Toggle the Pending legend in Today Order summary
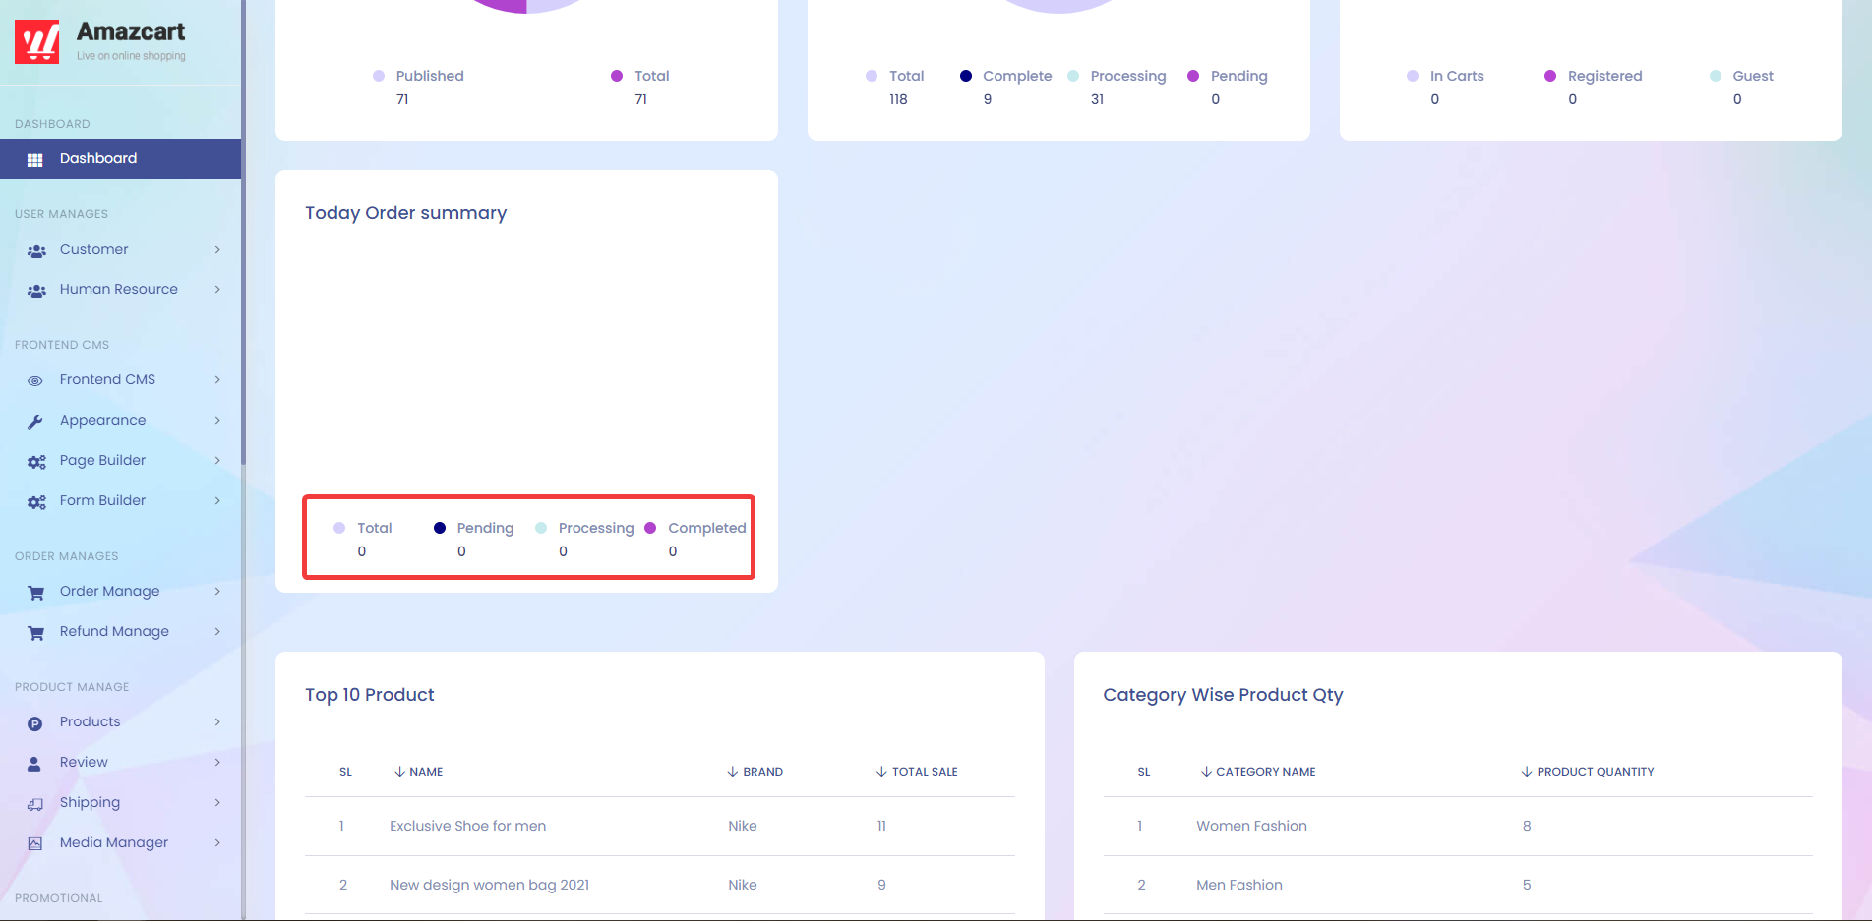 coord(474,529)
